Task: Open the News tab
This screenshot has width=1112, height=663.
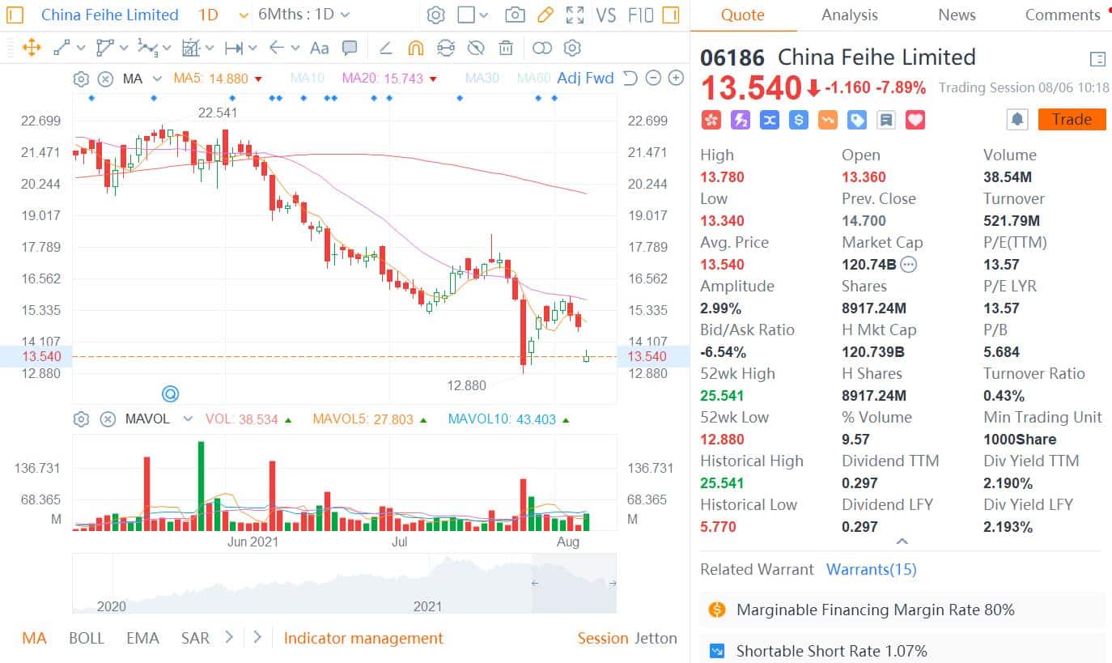Action: (x=957, y=15)
